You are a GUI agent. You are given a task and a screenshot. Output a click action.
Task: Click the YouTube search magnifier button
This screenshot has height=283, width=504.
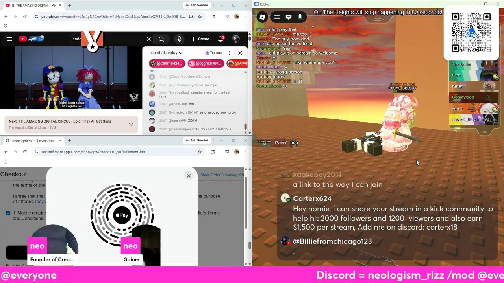click(x=161, y=39)
